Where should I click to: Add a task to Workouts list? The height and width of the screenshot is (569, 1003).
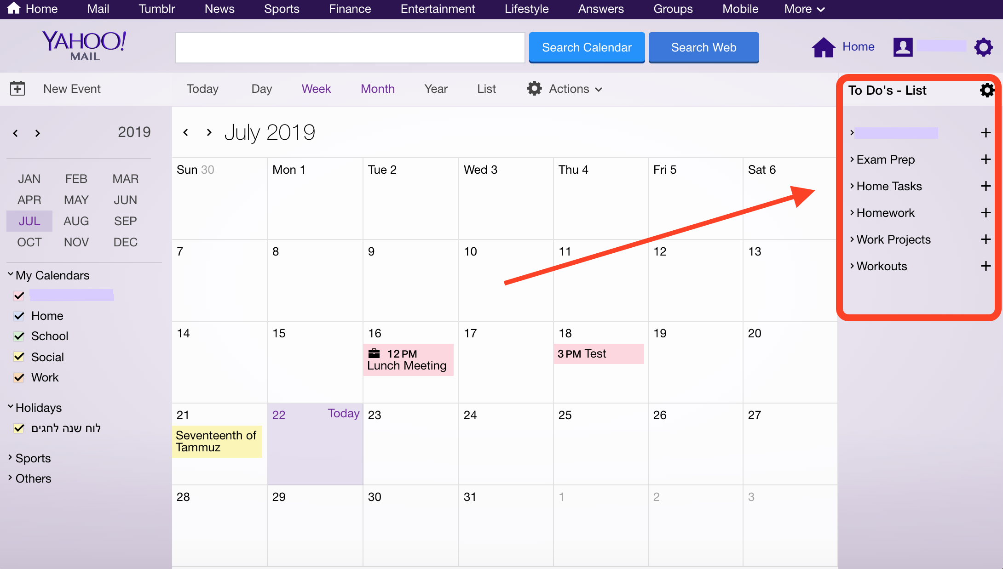pyautogui.click(x=986, y=266)
